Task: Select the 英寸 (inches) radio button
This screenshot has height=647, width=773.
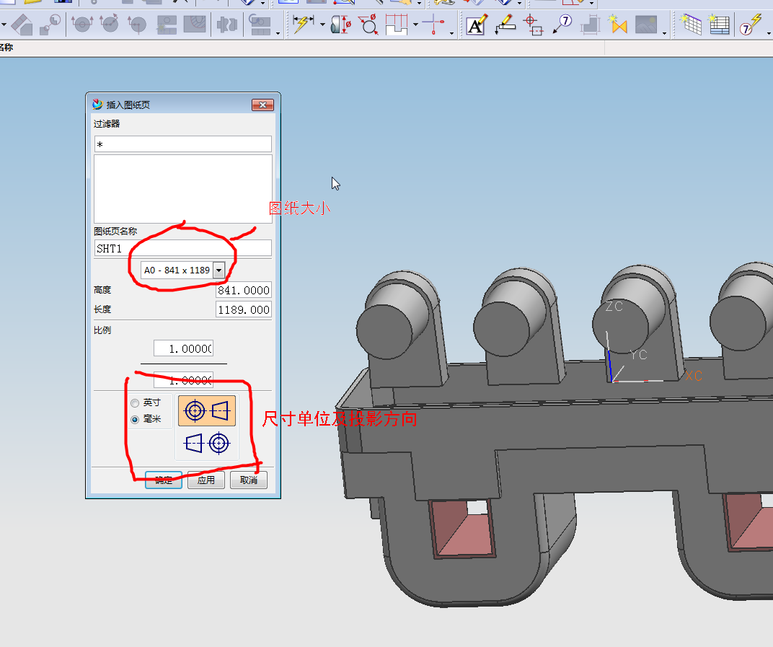Action: click(135, 403)
